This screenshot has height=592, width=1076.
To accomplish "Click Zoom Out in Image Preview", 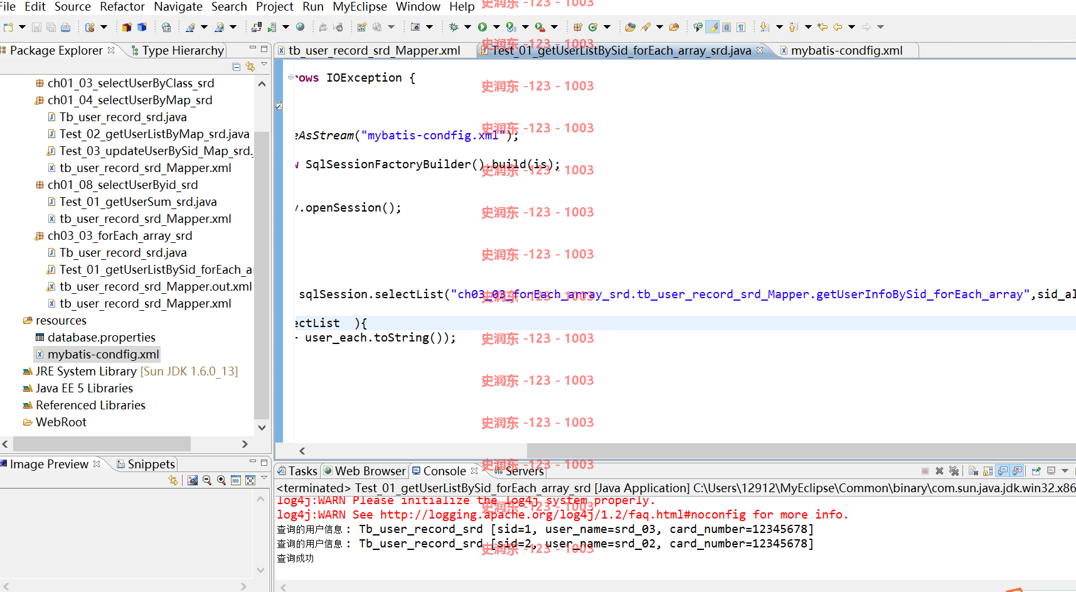I will click(207, 480).
